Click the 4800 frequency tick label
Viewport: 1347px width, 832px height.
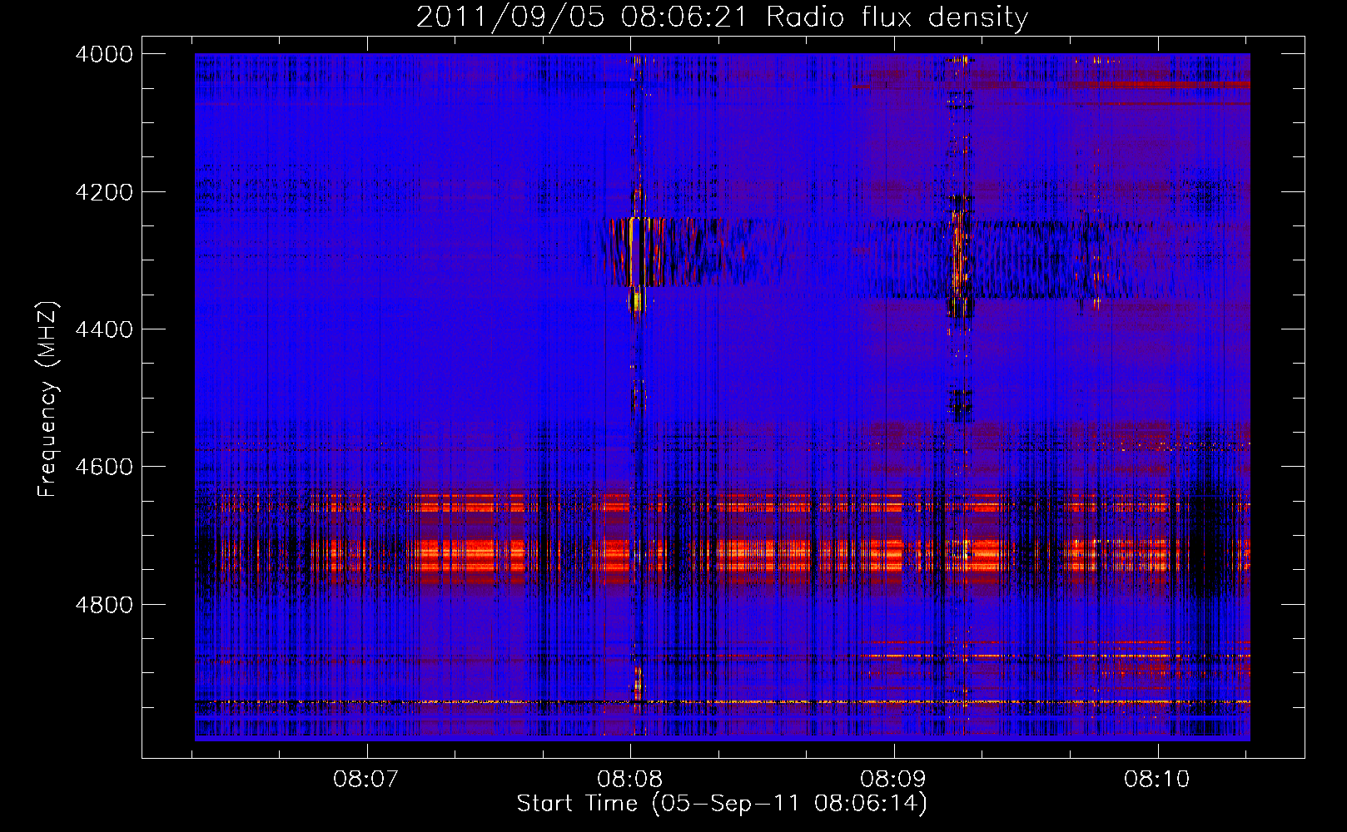point(104,604)
